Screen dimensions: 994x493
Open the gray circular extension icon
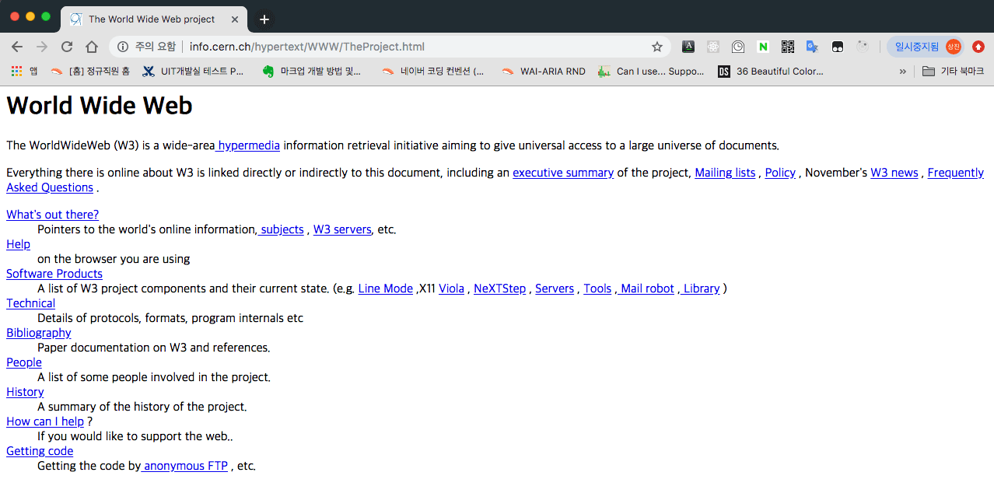click(x=862, y=47)
